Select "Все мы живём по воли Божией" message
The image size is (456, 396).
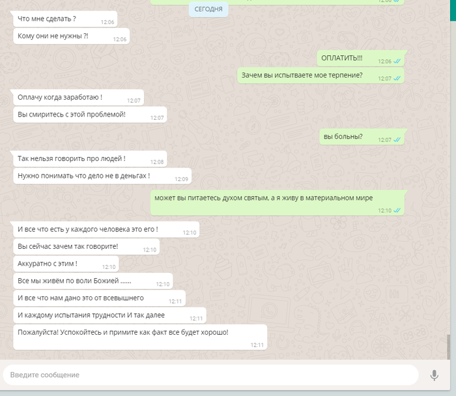[93, 281]
